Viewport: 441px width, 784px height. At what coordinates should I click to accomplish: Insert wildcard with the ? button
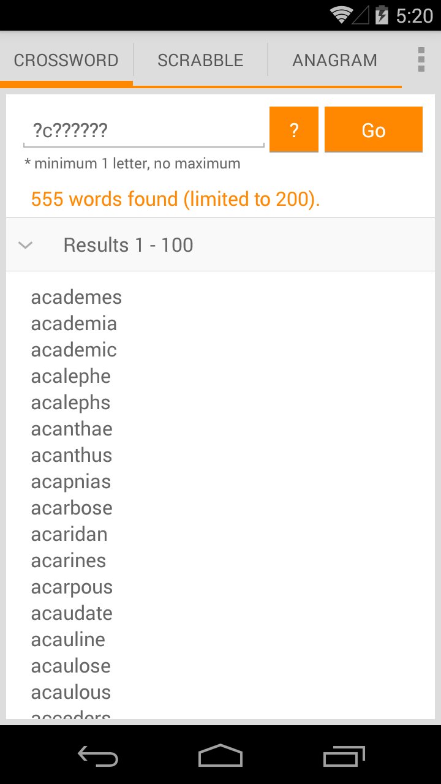click(294, 129)
